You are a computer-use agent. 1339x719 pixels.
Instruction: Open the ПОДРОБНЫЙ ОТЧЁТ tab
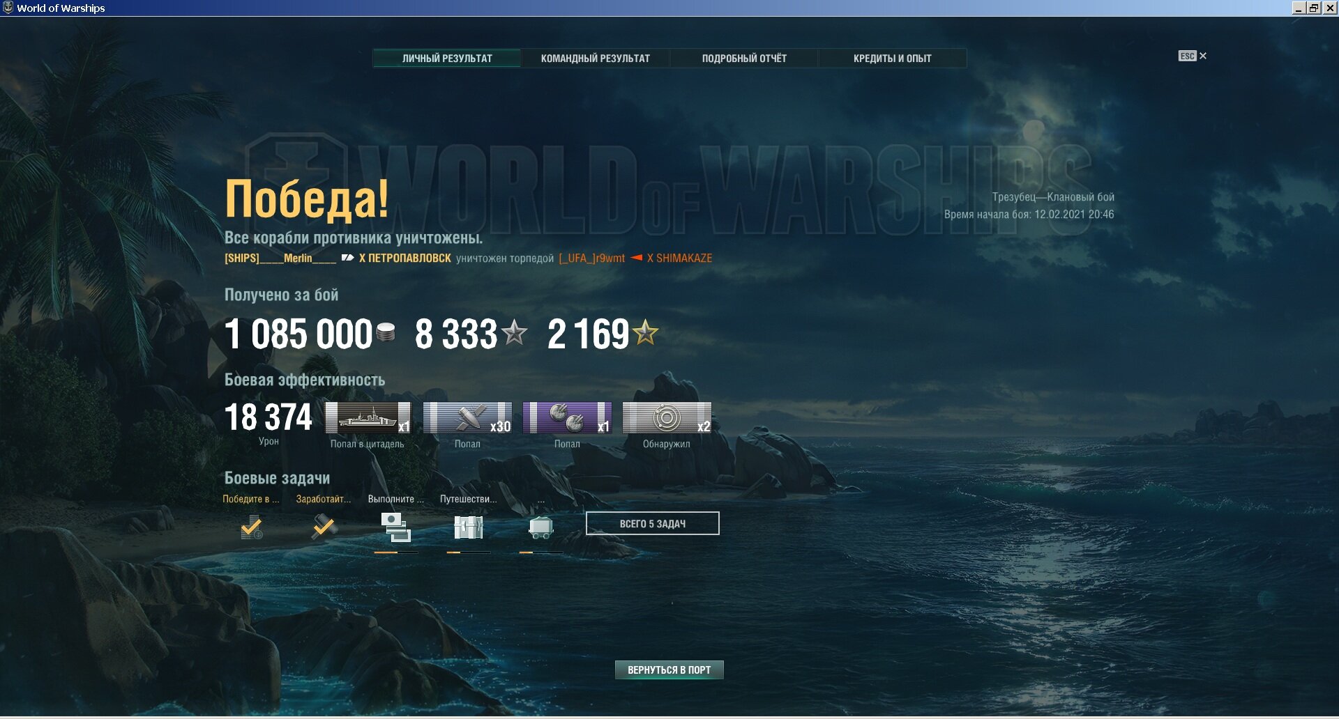click(x=743, y=58)
